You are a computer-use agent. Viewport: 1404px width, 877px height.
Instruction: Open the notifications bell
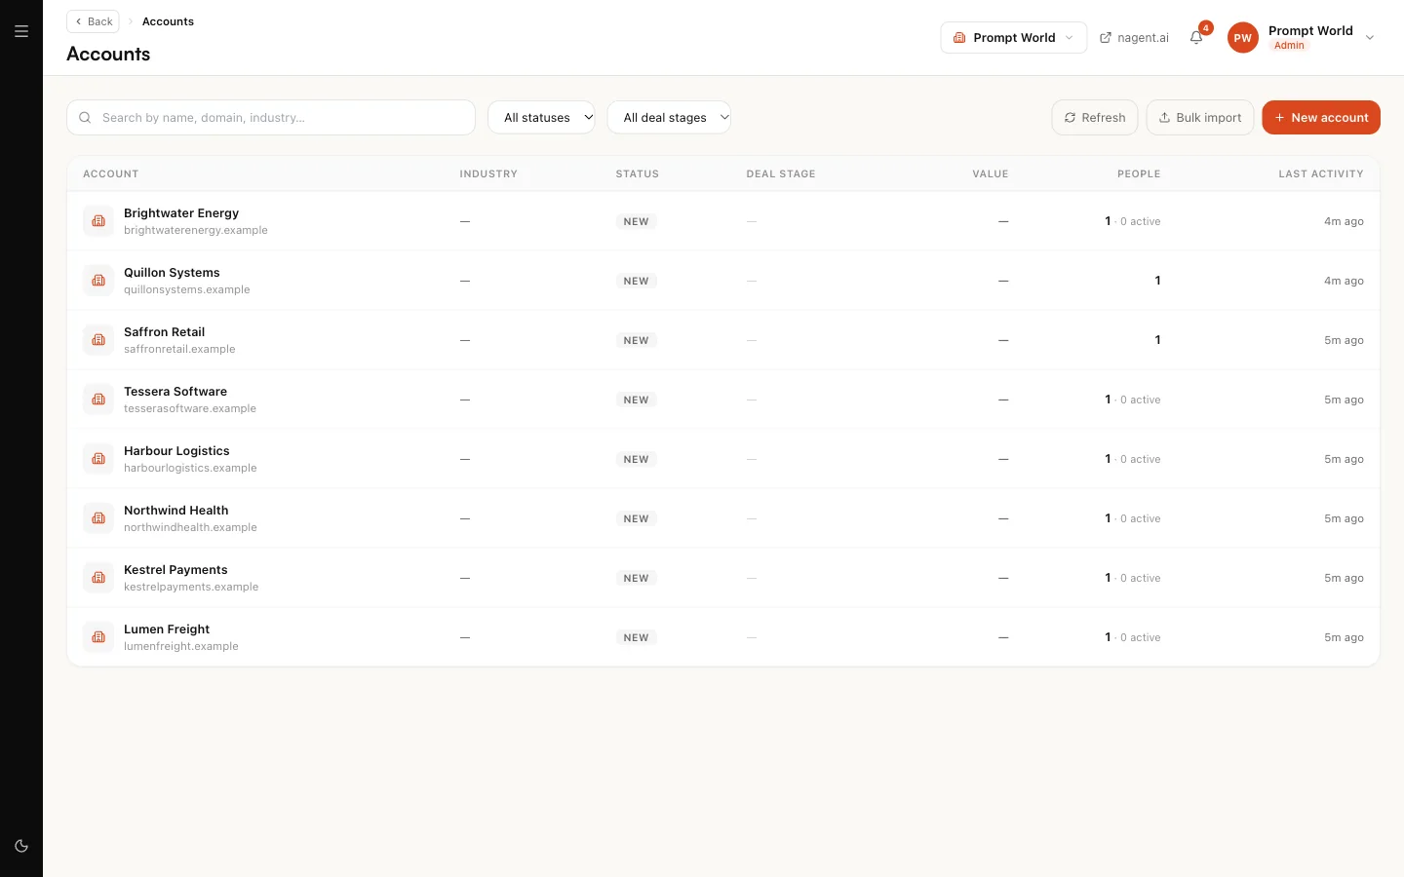coord(1196,37)
